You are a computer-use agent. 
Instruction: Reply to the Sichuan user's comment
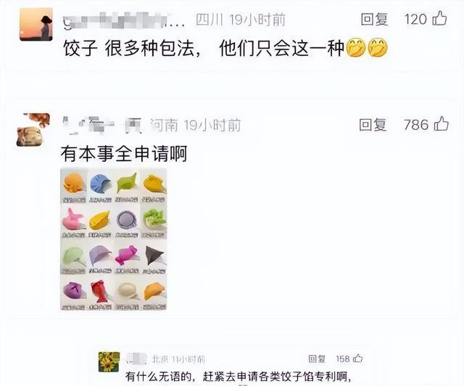tap(374, 20)
